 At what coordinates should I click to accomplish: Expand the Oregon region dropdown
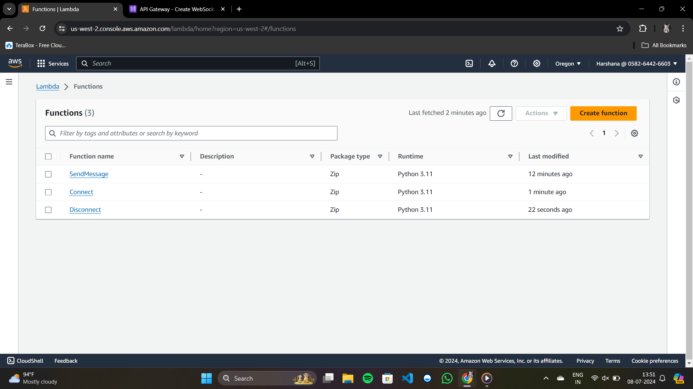click(568, 63)
